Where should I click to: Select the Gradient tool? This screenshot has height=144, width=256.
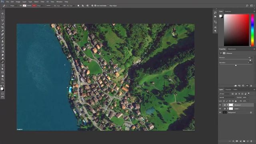2,52
